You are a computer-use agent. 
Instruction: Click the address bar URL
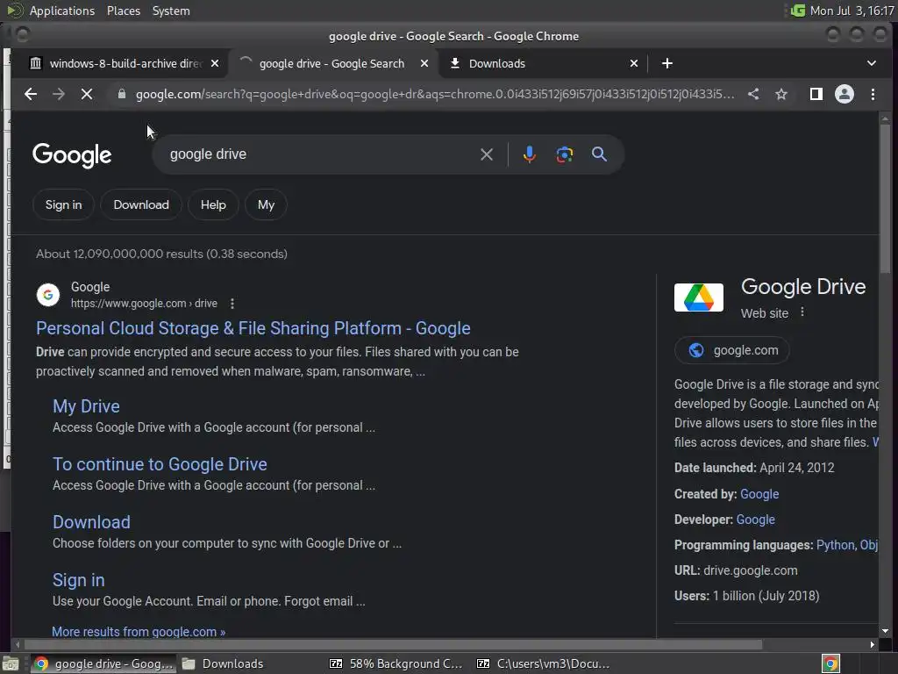coord(435,94)
